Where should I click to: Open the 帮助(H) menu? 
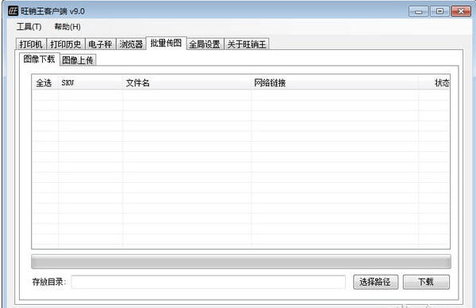[67, 27]
